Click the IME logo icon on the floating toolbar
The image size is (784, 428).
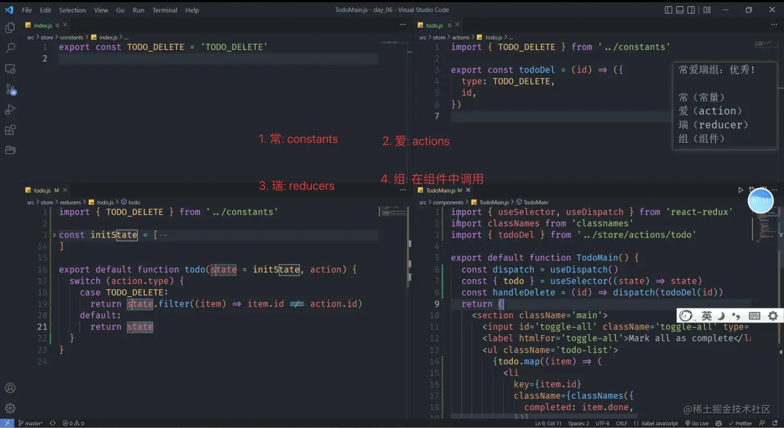pos(687,316)
